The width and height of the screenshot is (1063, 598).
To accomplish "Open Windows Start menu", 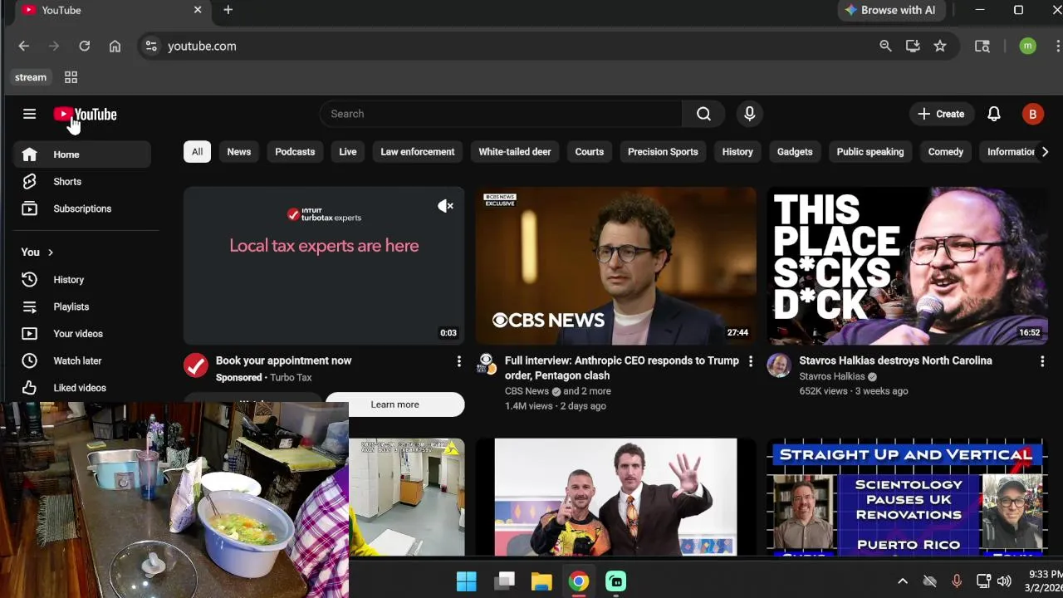I will (467, 581).
